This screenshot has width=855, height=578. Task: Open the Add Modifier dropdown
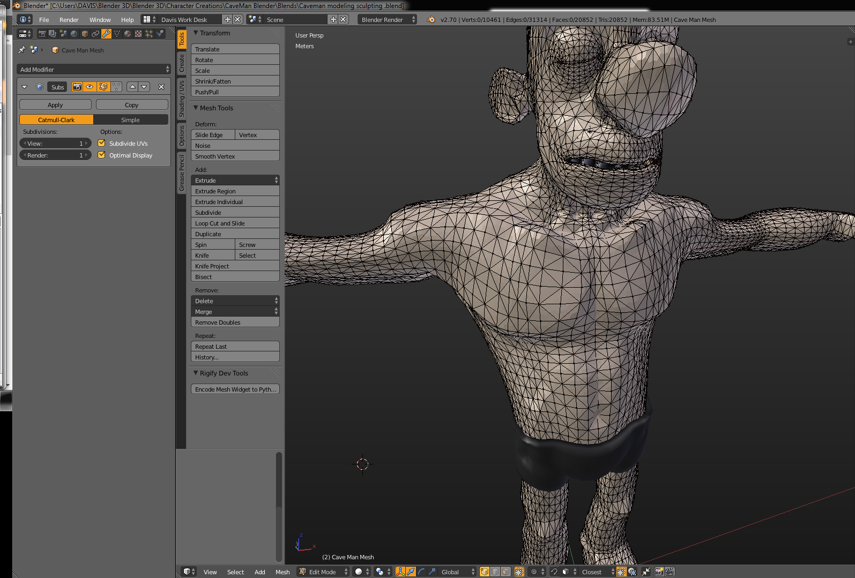coord(94,69)
